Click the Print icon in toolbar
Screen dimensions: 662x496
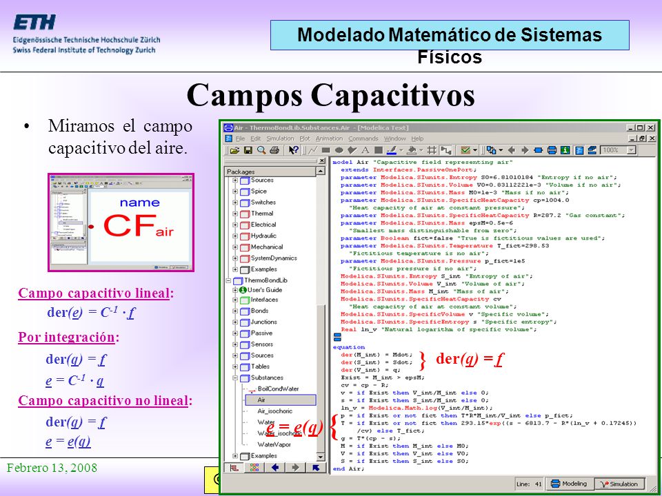pos(274,150)
